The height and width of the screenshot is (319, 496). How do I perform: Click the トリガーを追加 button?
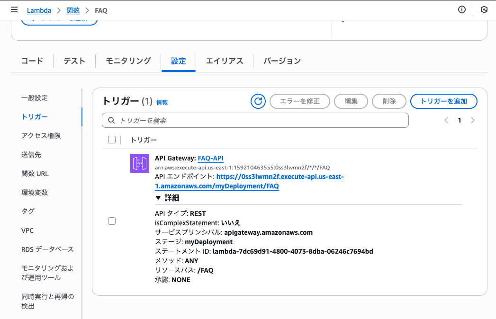(x=444, y=101)
